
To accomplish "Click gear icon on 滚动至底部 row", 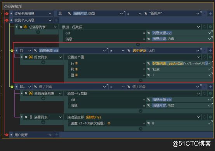I will [x=210, y=117].
